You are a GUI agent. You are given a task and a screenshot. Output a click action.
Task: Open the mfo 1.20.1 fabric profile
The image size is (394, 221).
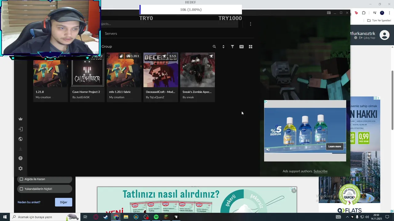[124, 77]
